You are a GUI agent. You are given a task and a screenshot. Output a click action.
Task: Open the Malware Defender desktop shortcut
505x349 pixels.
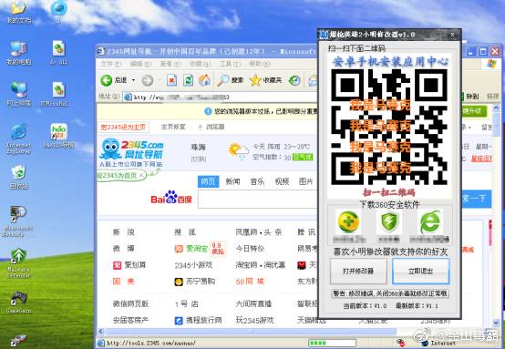click(18, 262)
